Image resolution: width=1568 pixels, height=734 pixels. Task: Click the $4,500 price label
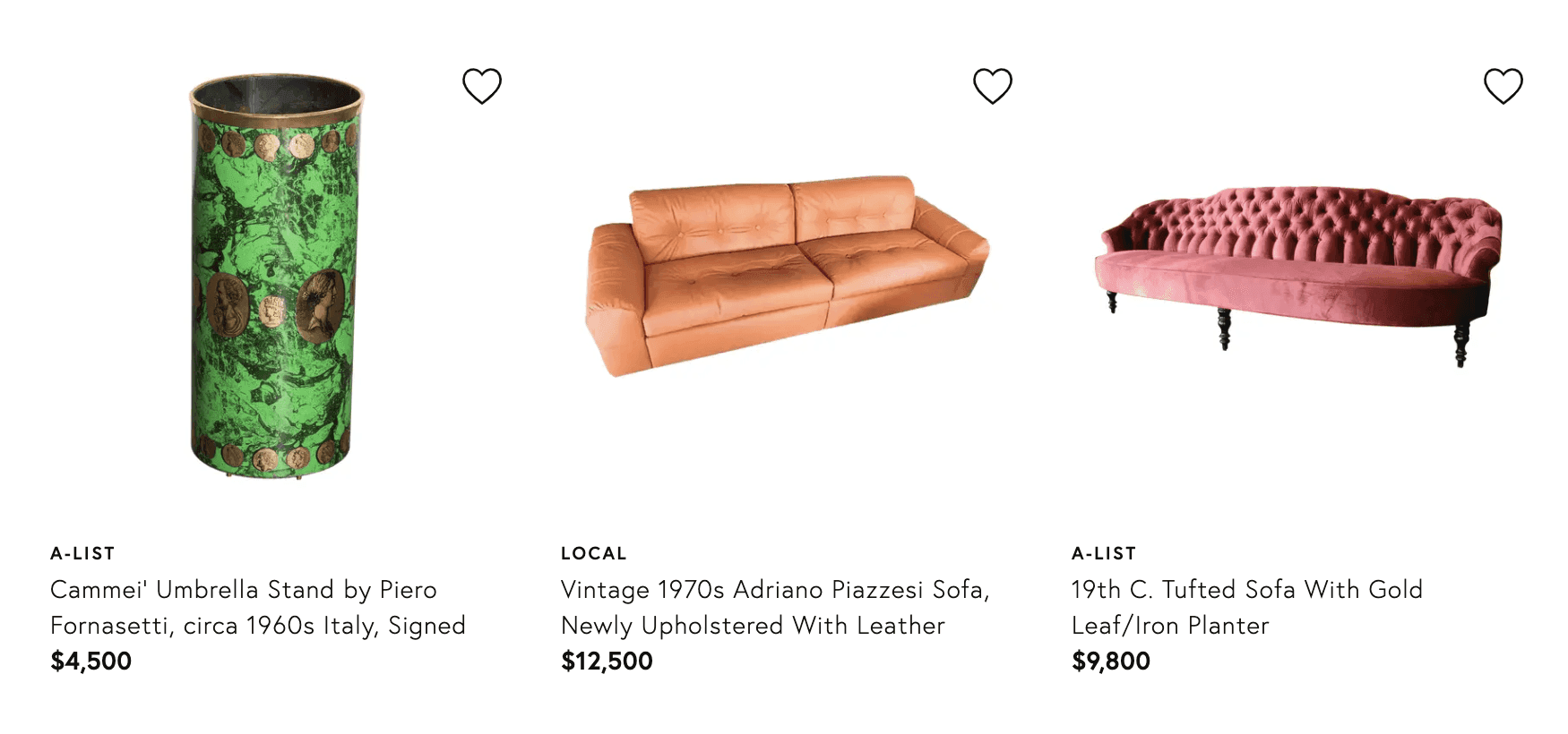coord(90,661)
